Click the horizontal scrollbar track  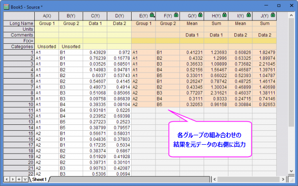[249, 179]
